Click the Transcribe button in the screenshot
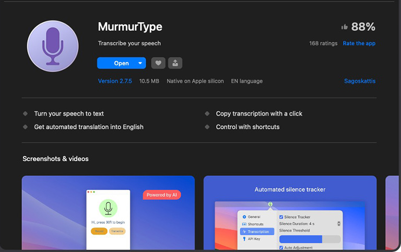 click(117, 231)
